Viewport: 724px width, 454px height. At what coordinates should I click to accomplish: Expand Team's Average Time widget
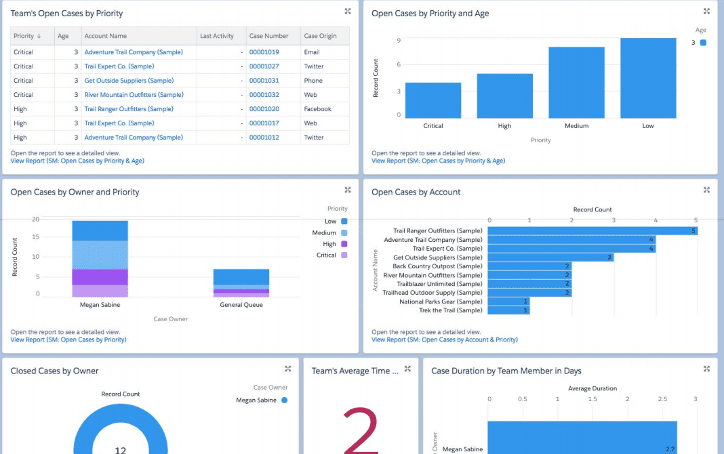click(407, 369)
